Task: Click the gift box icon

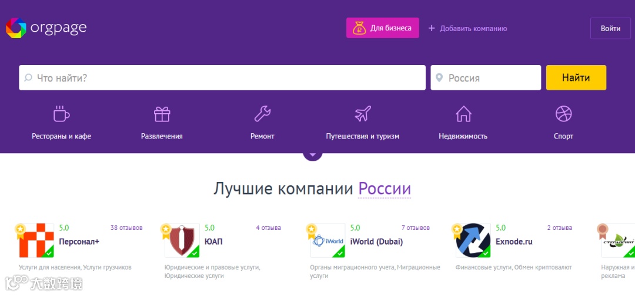Action: click(162, 114)
